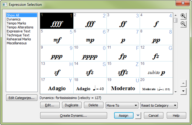Screen dimensions: 192x125
Task: Open the Move To dropdown
Action: point(122,105)
